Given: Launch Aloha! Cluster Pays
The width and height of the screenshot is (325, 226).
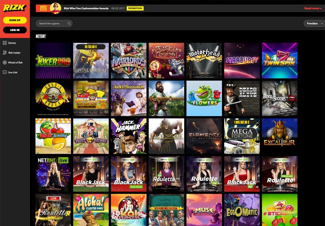Looking at the screenshot, I should pyautogui.click(x=91, y=210).
